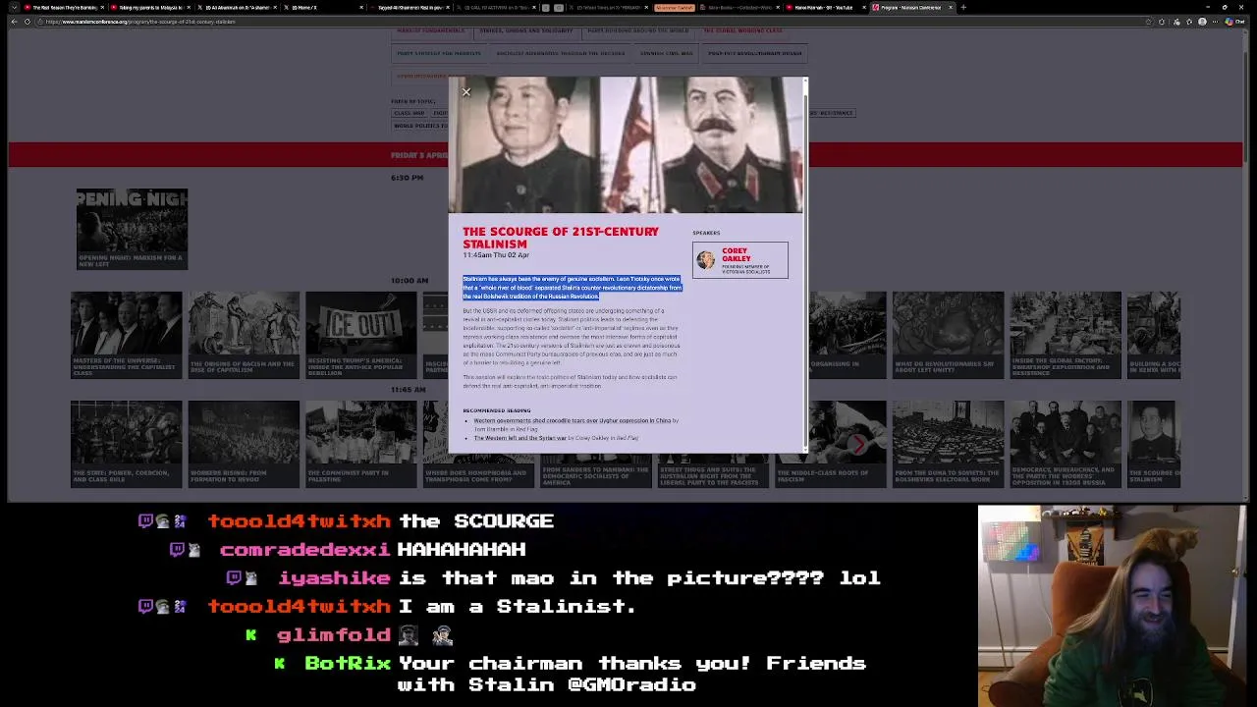Open 'Democracy, Bureaucracy, and the Party' card

[x=1066, y=444]
